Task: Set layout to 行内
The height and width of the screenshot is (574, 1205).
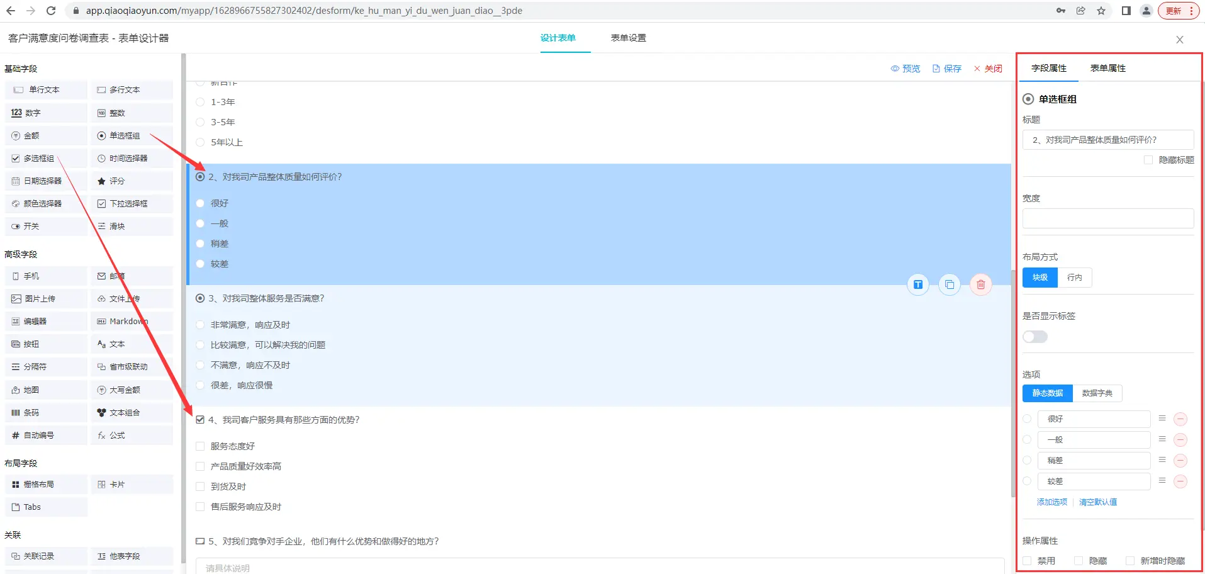Action: pos(1075,278)
